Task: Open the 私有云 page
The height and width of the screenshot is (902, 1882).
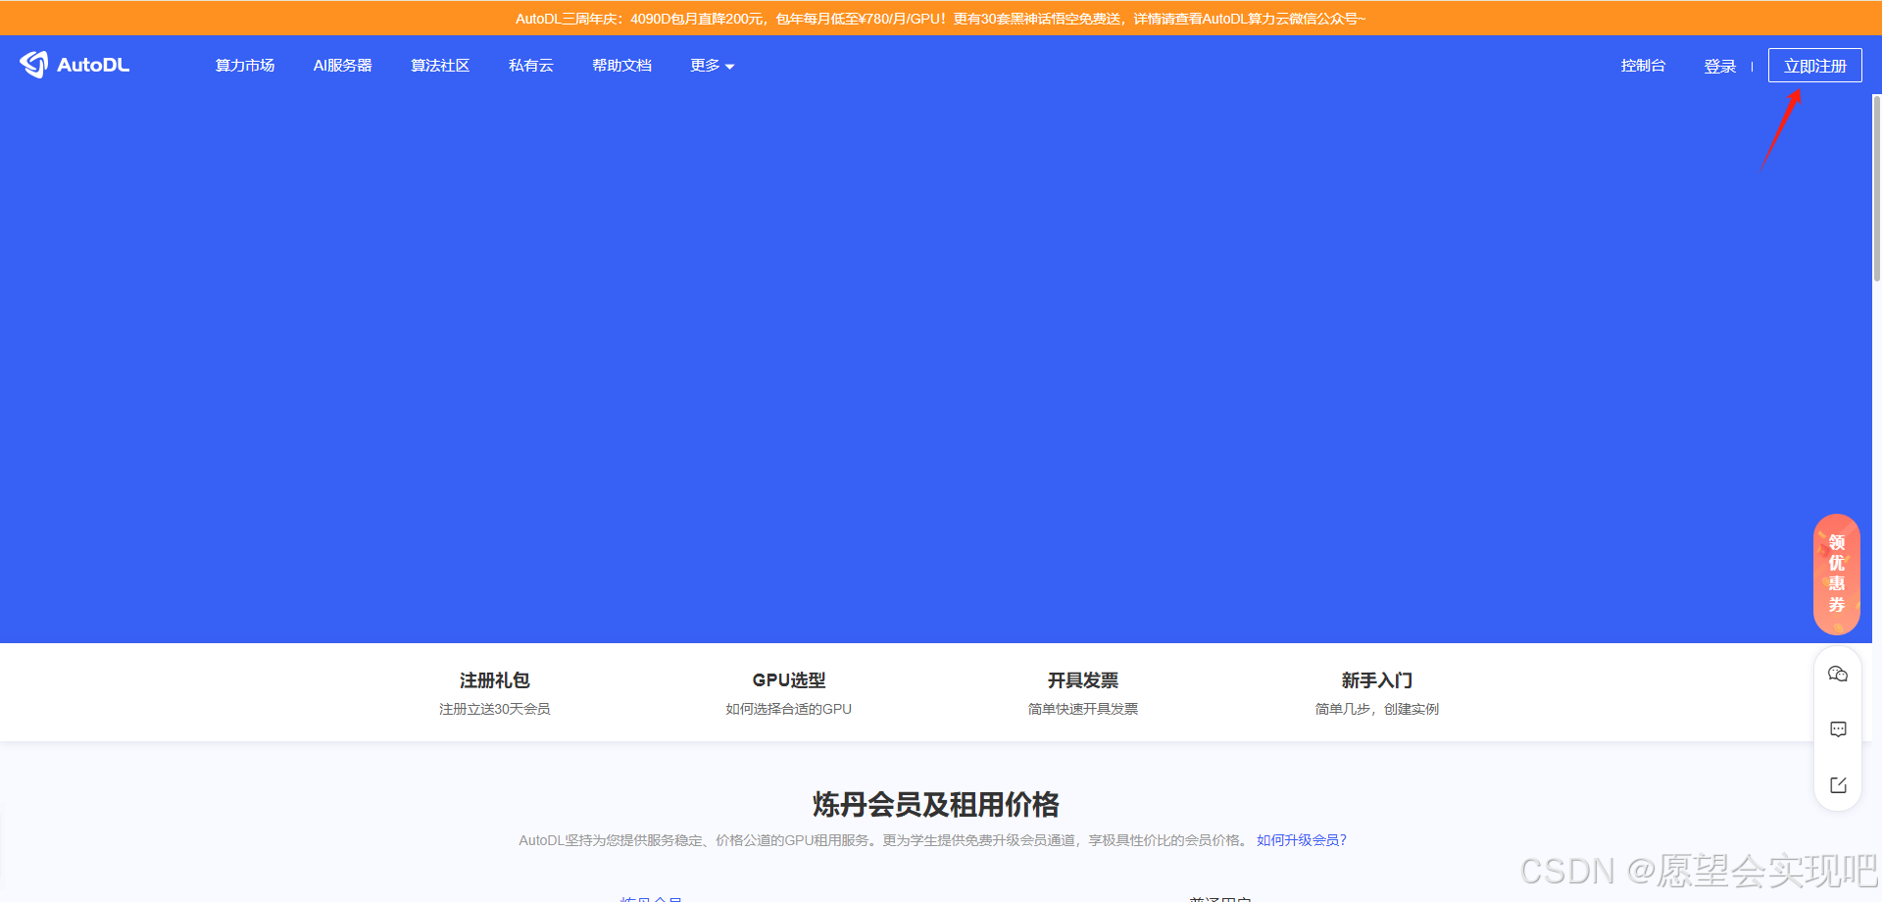Action: [x=530, y=66]
